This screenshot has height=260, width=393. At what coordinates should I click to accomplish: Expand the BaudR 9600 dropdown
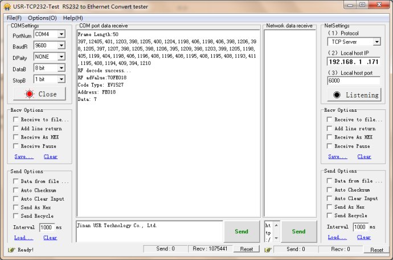coord(62,46)
